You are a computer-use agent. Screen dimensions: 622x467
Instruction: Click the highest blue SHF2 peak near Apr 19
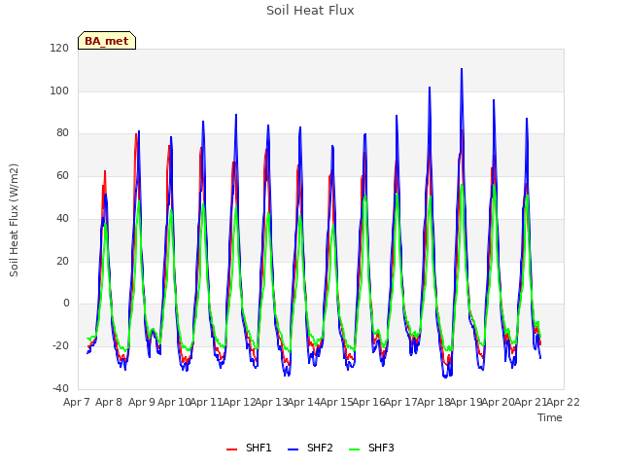pos(462,69)
